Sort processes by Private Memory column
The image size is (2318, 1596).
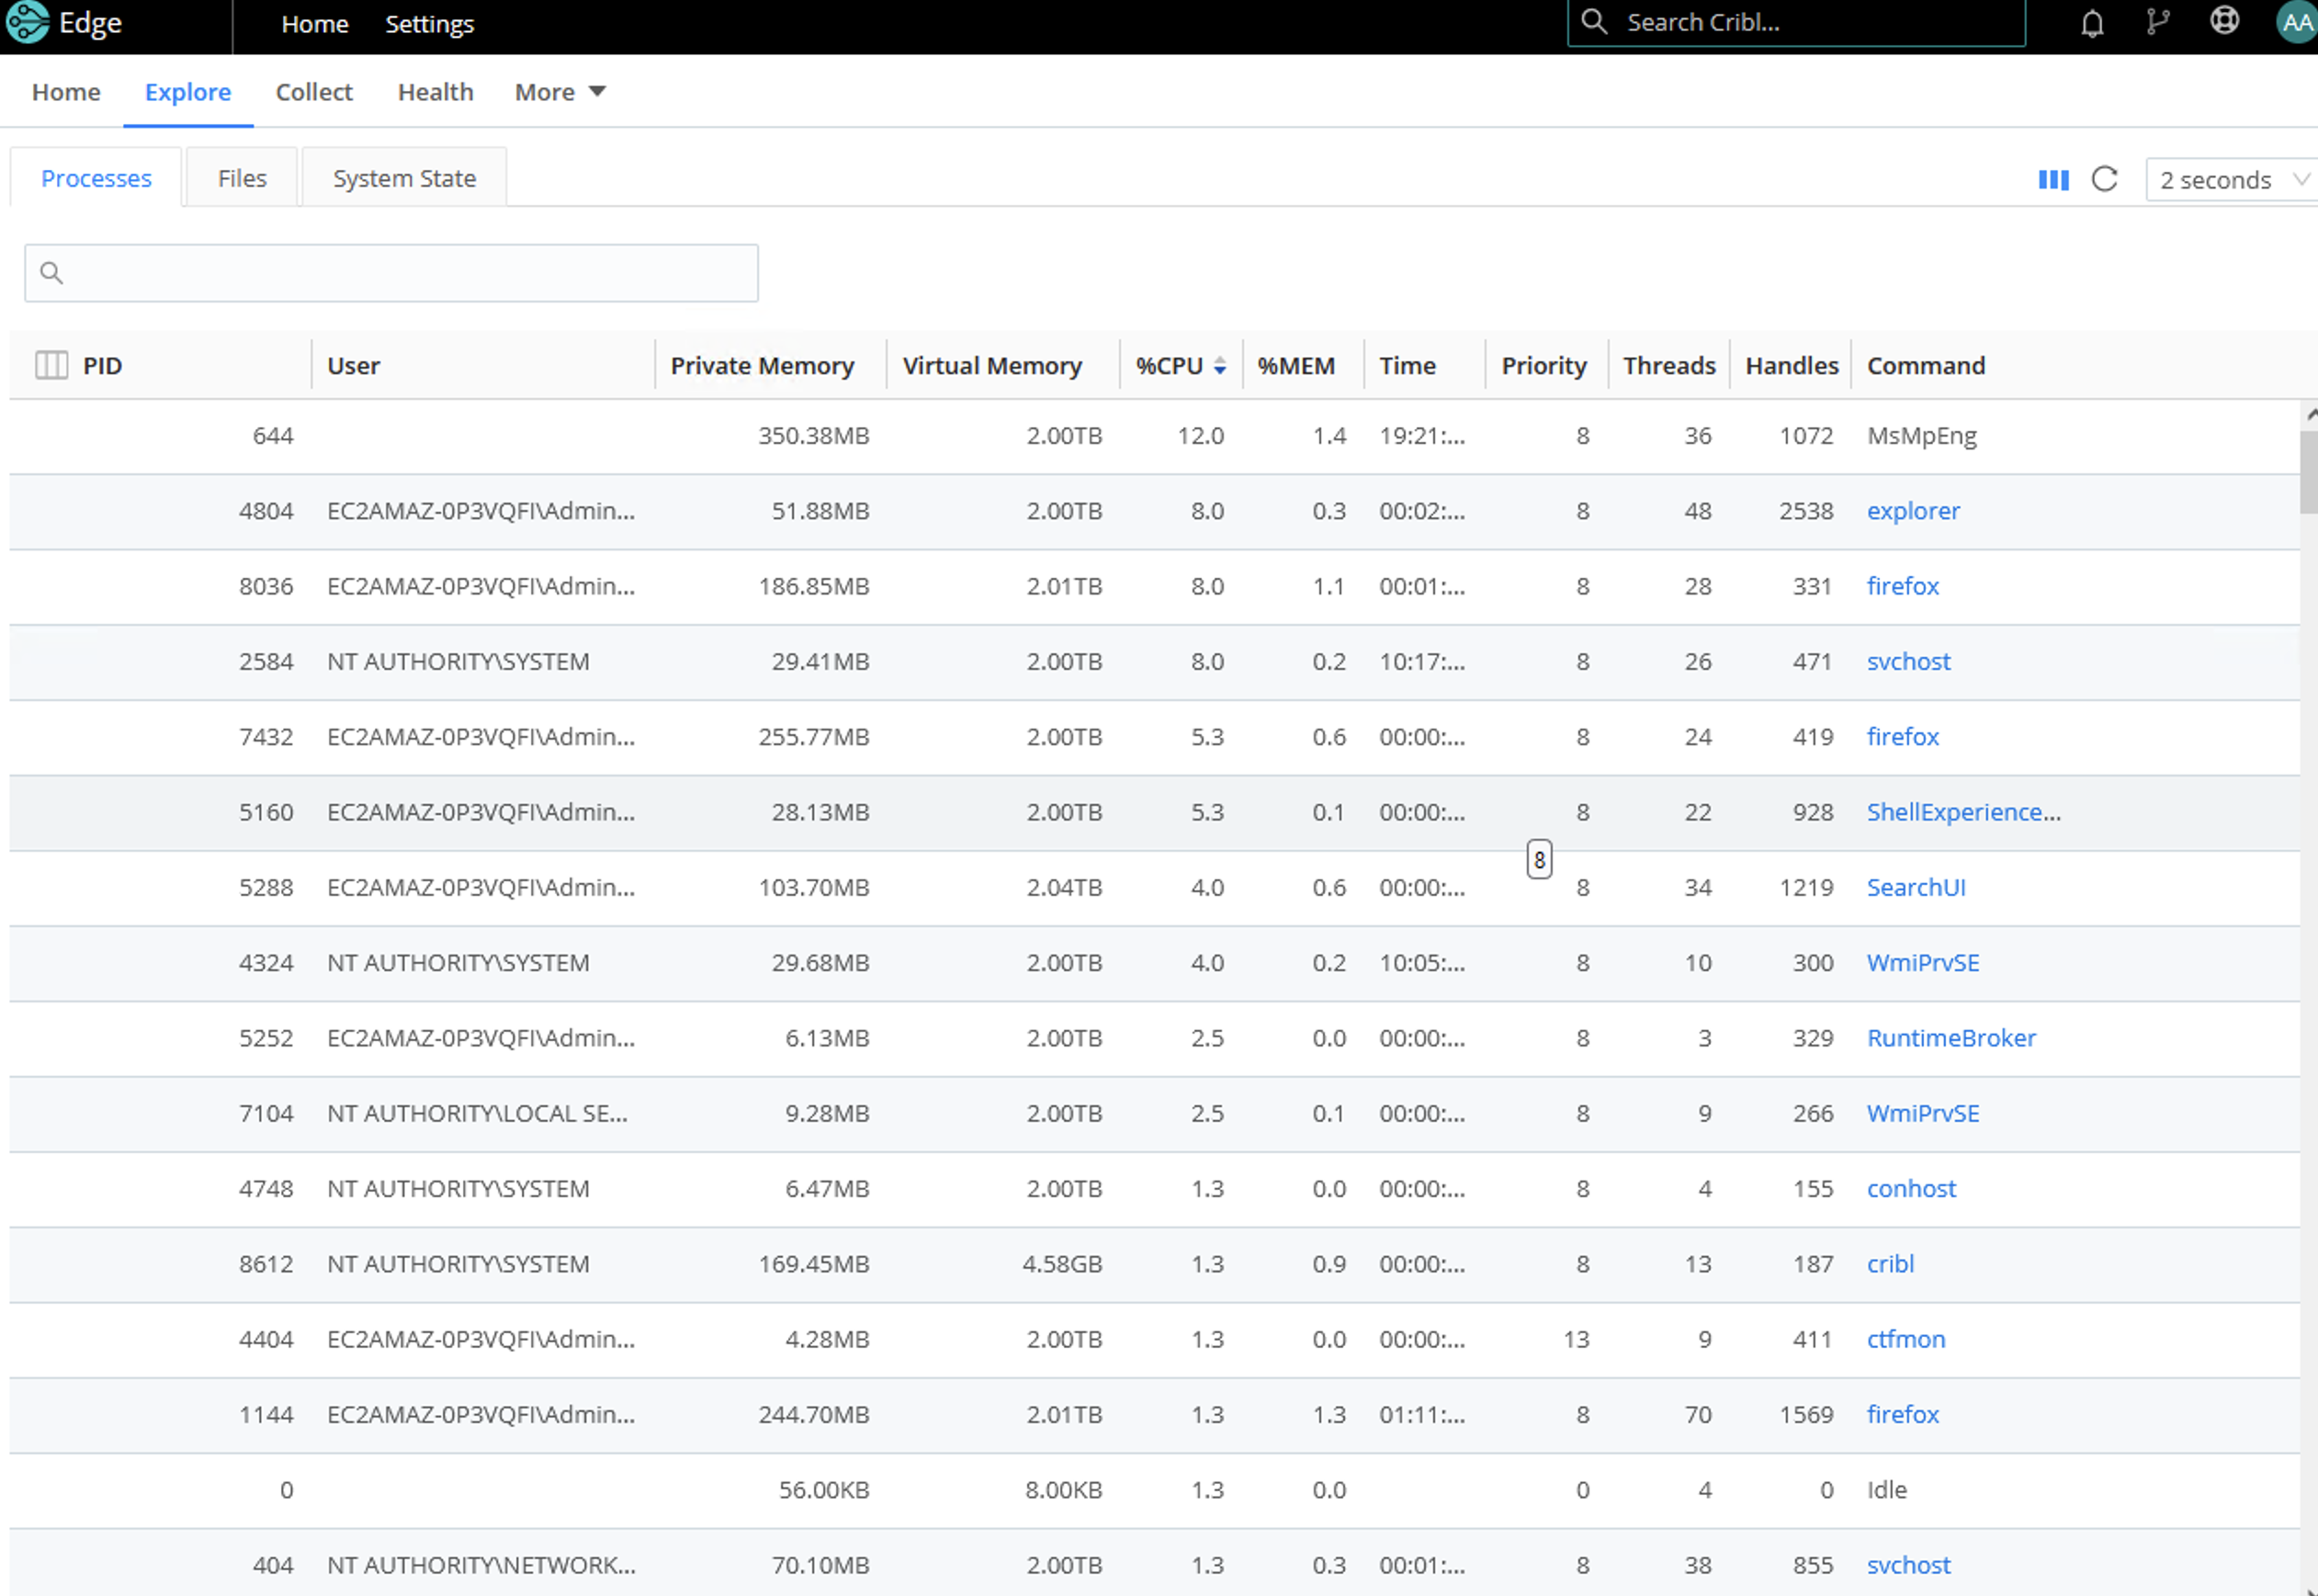pyautogui.click(x=763, y=365)
